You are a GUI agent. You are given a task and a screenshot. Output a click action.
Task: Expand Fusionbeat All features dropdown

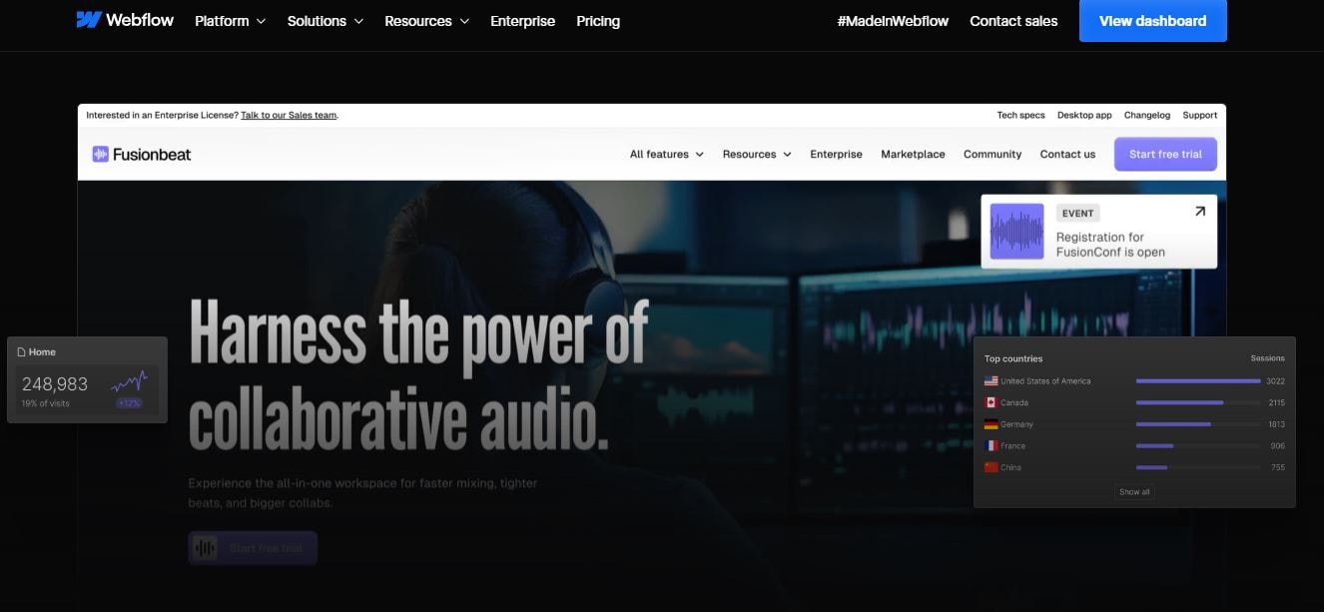coord(667,155)
